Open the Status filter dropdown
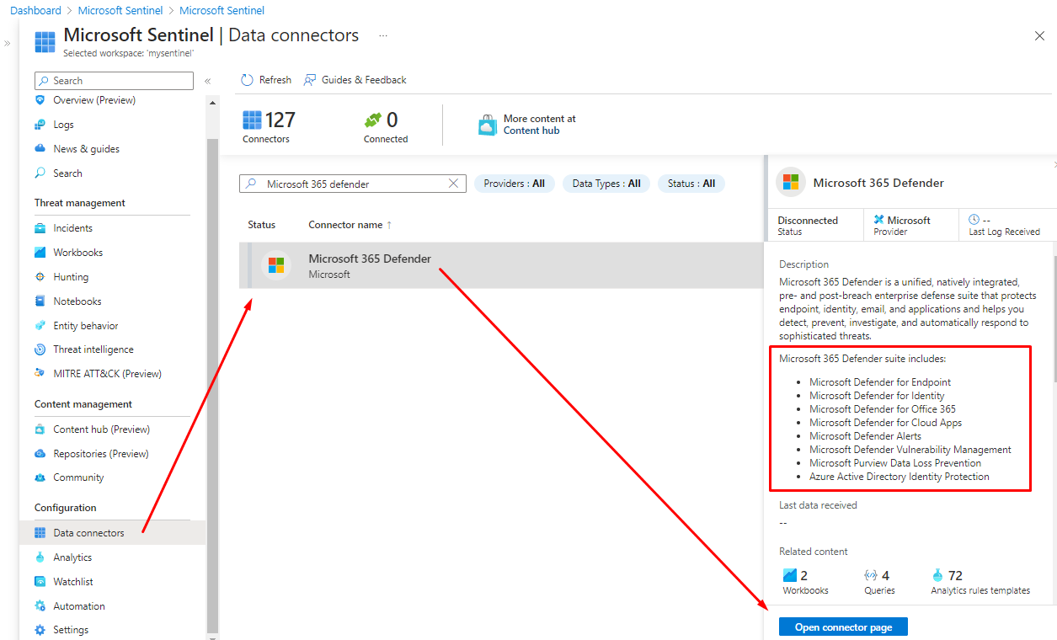This screenshot has width=1057, height=640. pyautogui.click(x=691, y=184)
